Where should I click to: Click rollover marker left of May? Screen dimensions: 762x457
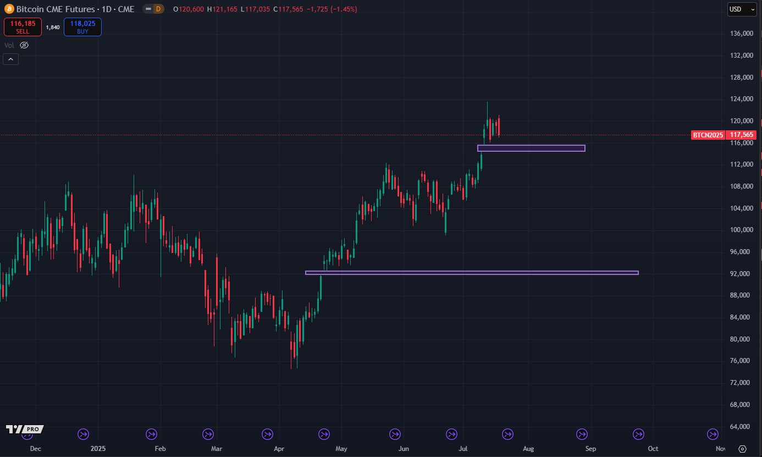[324, 434]
